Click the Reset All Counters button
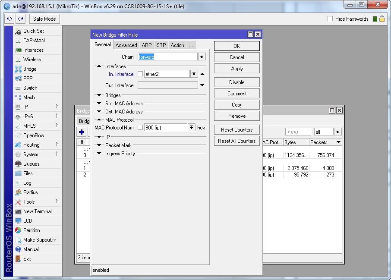The image size is (391, 280). coord(236,141)
